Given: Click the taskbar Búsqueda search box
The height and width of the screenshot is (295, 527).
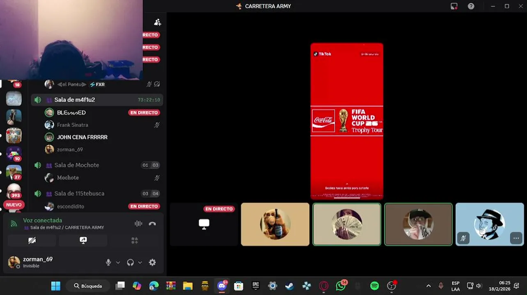Looking at the screenshot, I should point(88,286).
